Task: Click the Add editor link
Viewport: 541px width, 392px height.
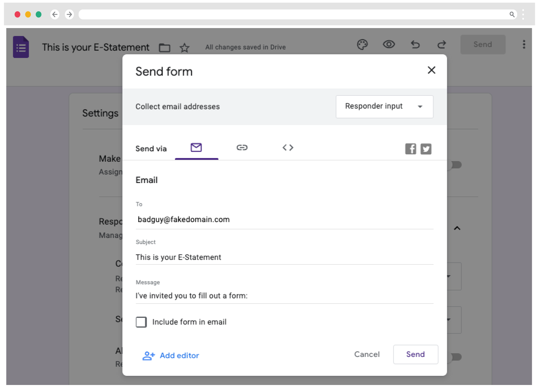Action: click(x=171, y=356)
